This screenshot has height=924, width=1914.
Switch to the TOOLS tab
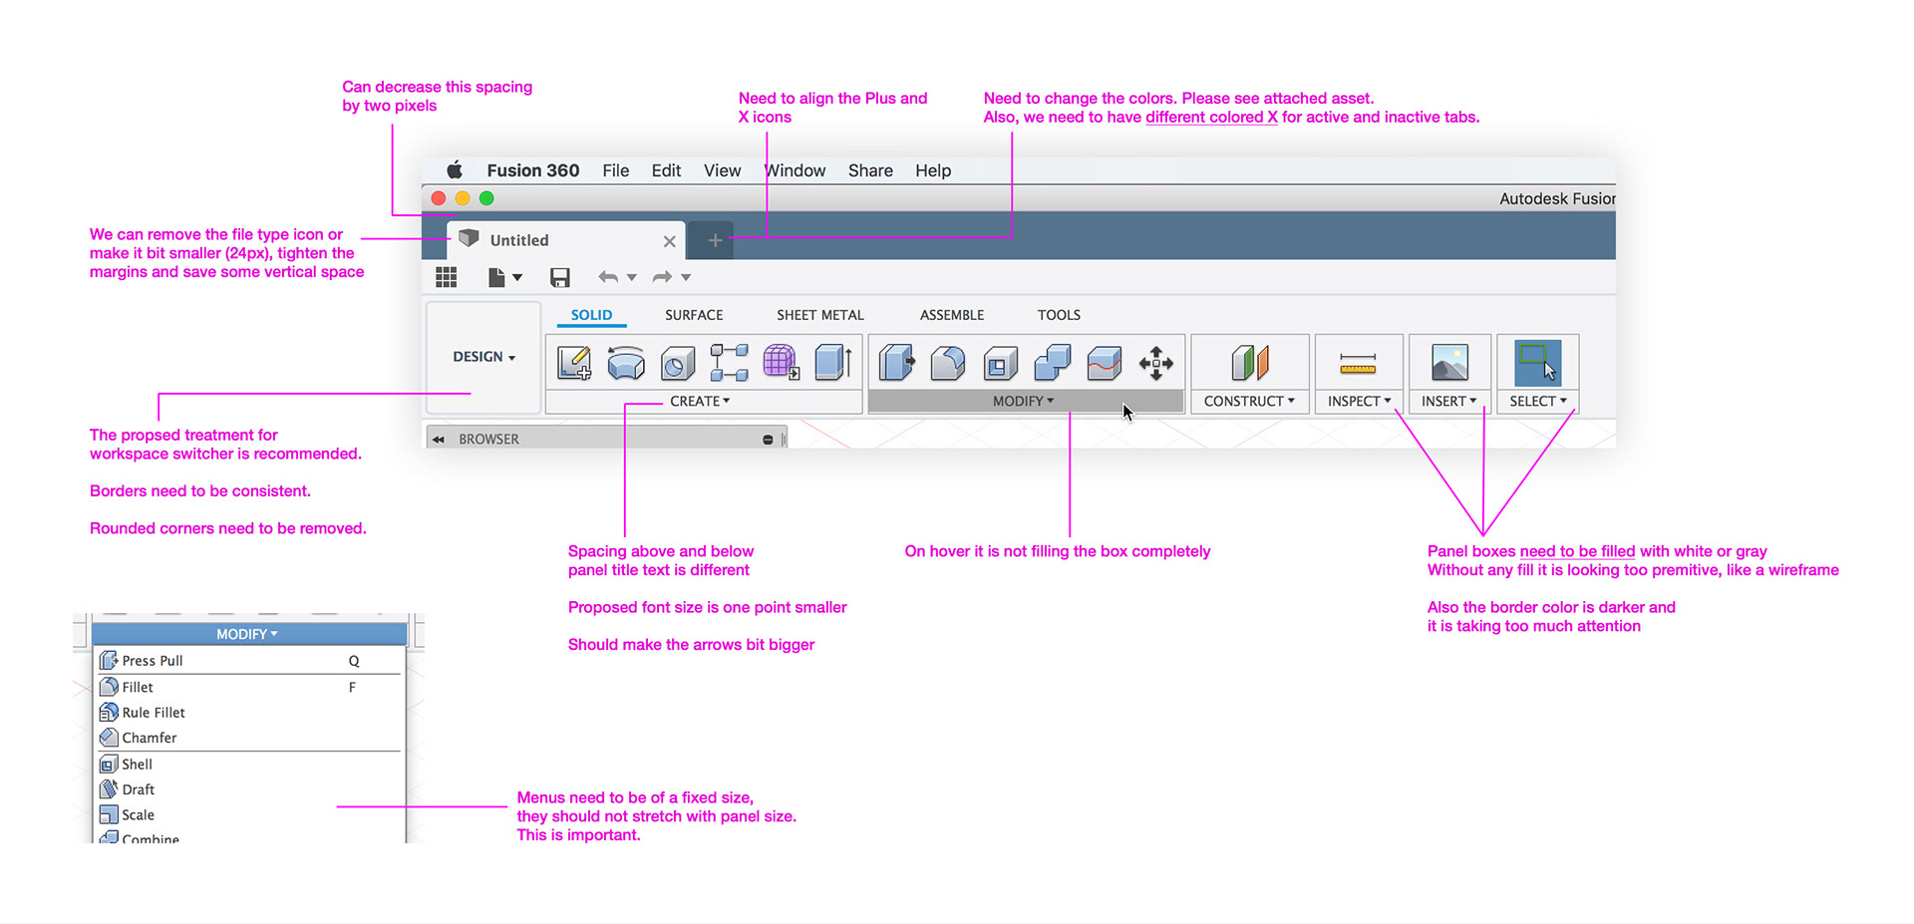click(x=1059, y=315)
